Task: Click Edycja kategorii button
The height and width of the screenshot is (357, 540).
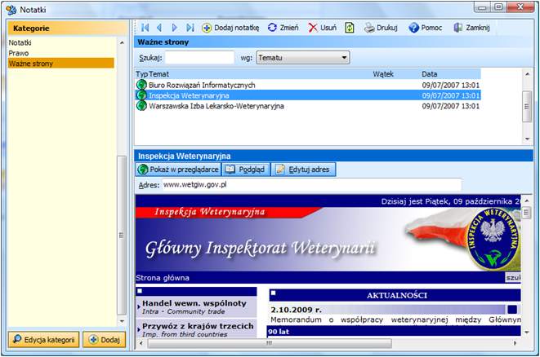Action: point(44,340)
